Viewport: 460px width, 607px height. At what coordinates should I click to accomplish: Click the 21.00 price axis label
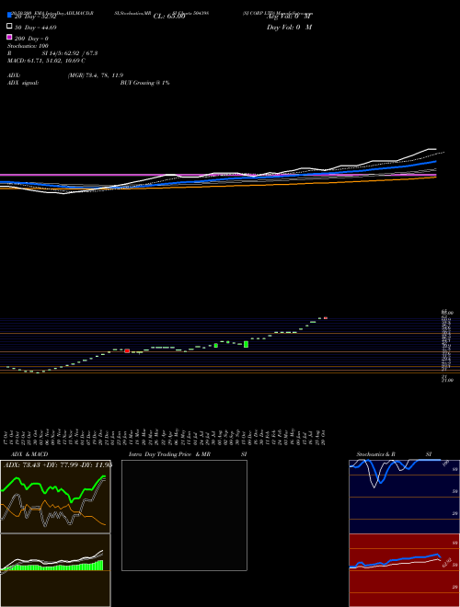pyautogui.click(x=447, y=380)
